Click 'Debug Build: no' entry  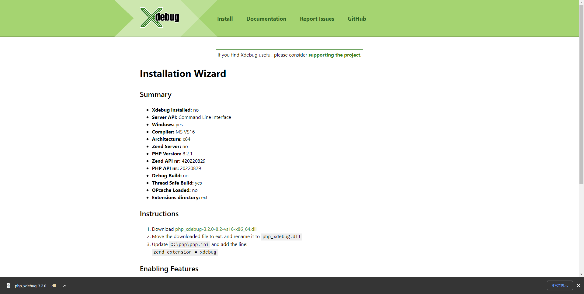[170, 176]
